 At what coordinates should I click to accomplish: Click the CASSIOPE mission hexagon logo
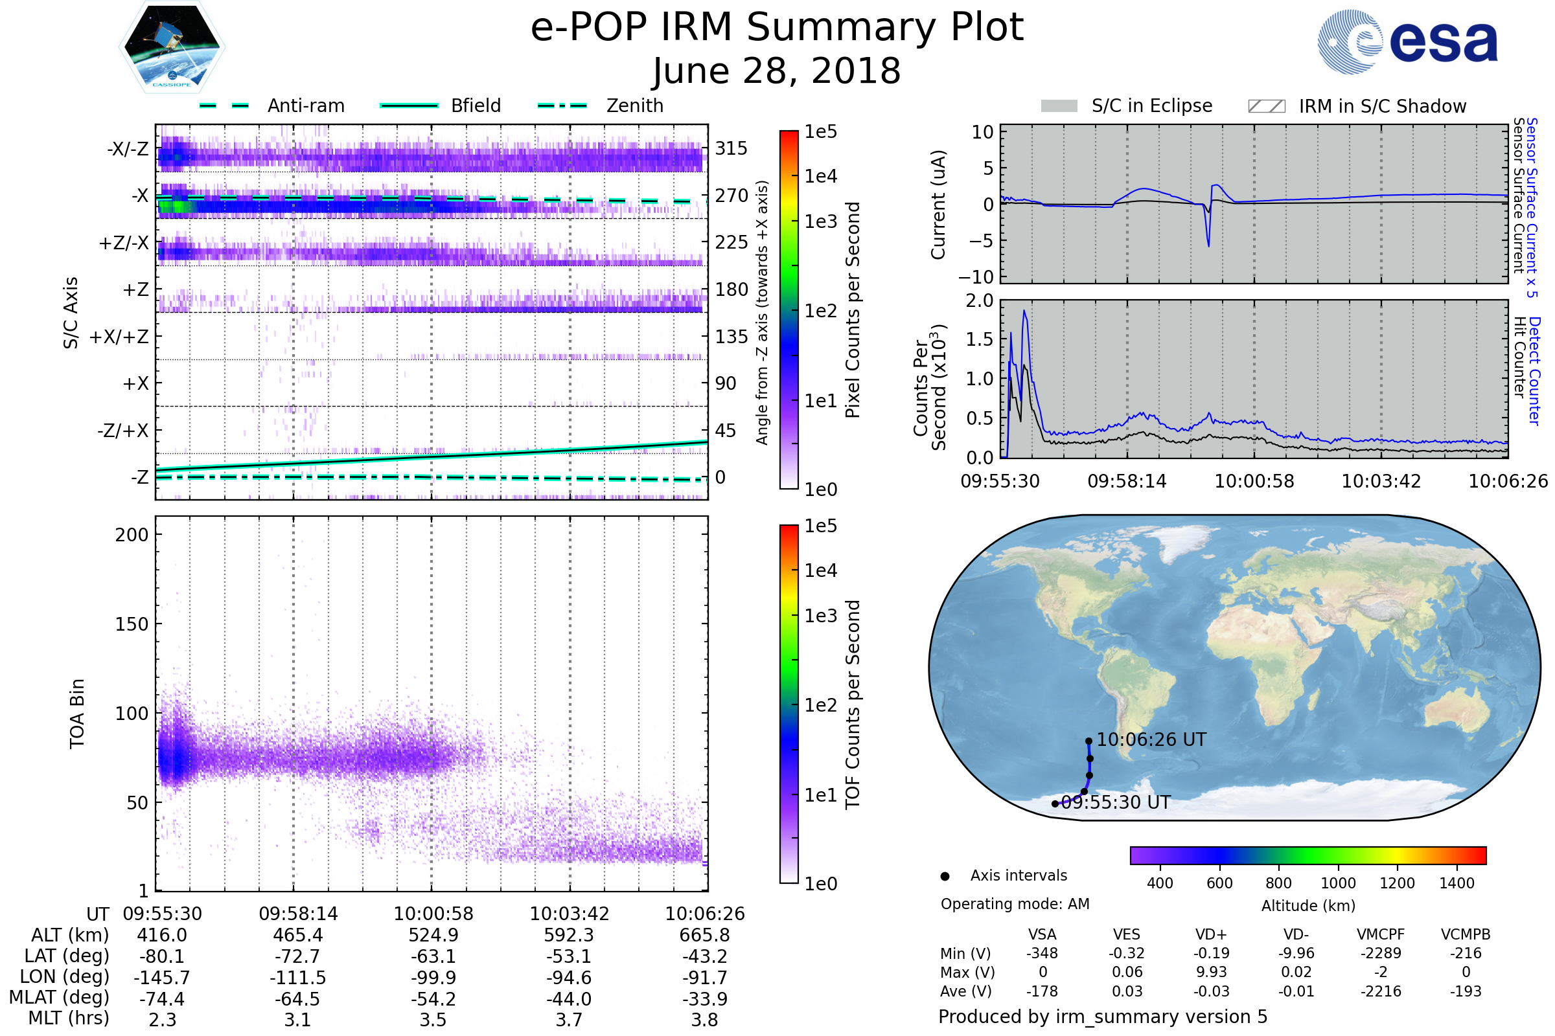coord(172,47)
